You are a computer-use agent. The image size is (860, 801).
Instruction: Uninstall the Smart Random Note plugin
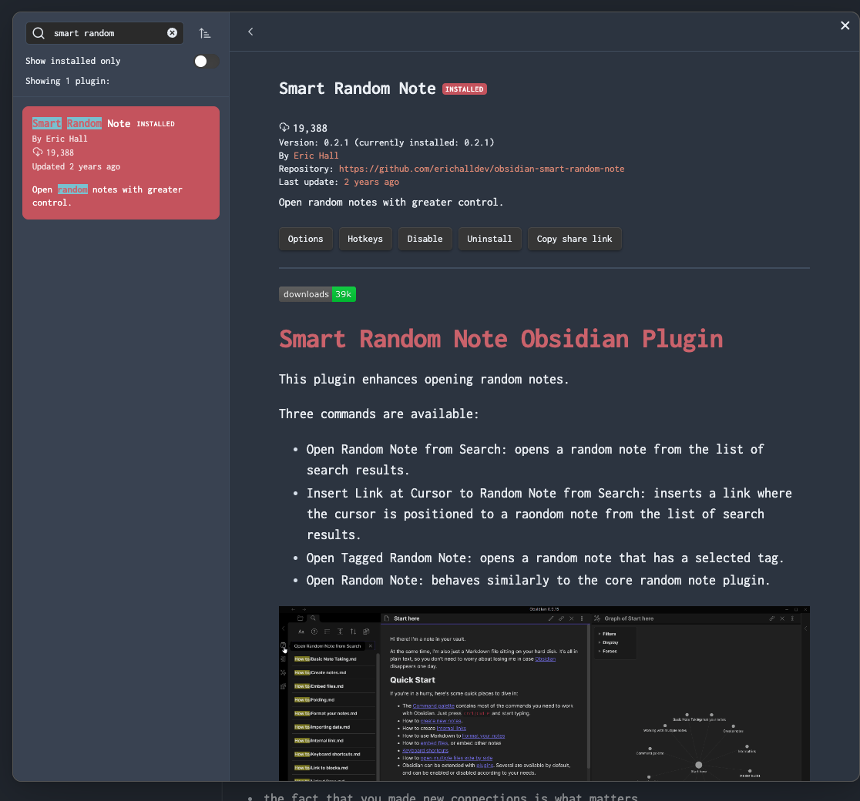tap(489, 239)
